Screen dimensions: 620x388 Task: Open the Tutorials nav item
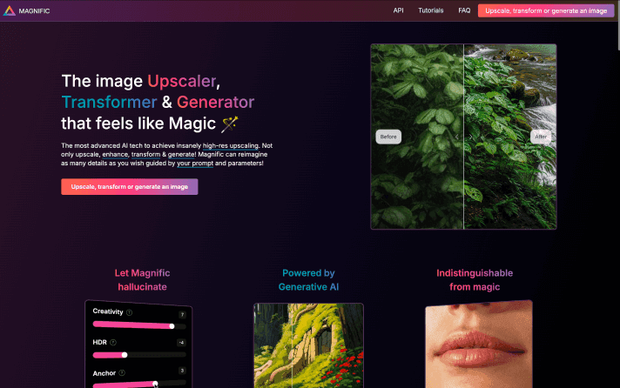click(430, 10)
